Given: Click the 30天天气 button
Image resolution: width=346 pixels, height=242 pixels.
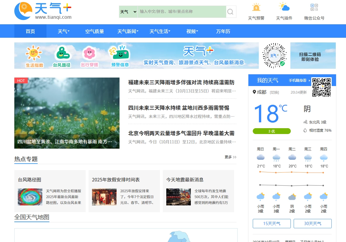Looking at the screenshot, I should (x=312, y=224).
